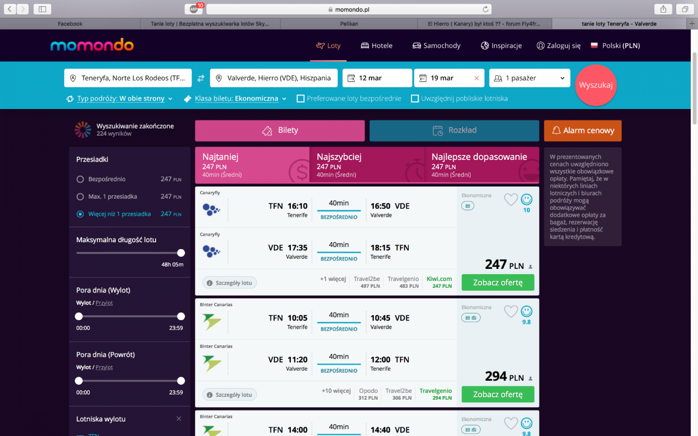The height and width of the screenshot is (436, 698).
Task: Switch to Pelikan browser tab
Action: tap(349, 23)
